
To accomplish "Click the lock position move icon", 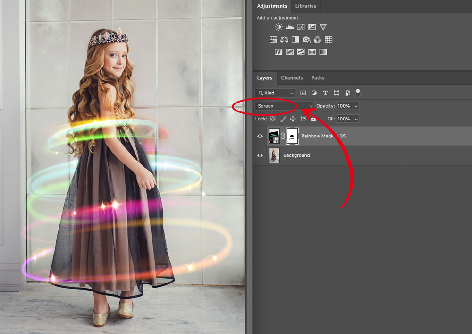I will pyautogui.click(x=293, y=119).
